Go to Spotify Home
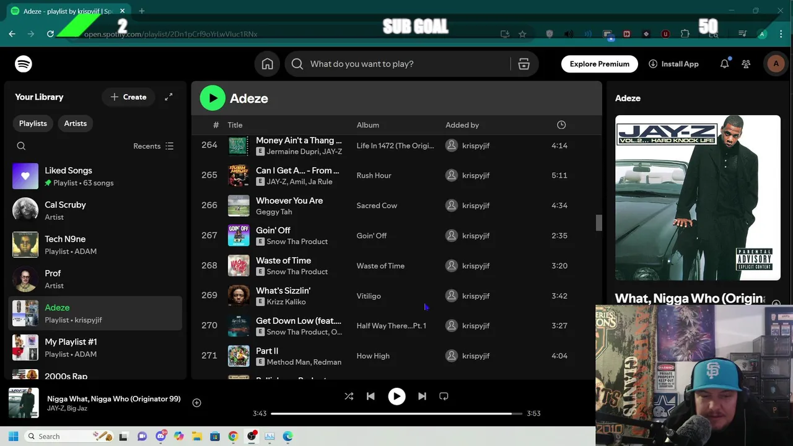793x446 pixels. tap(268, 64)
